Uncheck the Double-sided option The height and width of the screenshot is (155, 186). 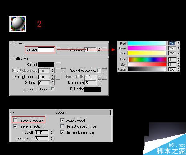coord(62,120)
